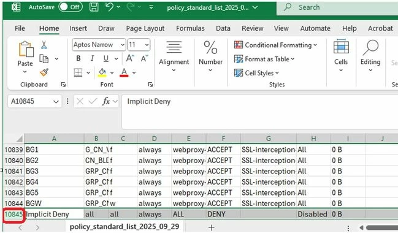The height and width of the screenshot is (233, 398).
Task: Open the Draw tab
Action: pos(106,28)
